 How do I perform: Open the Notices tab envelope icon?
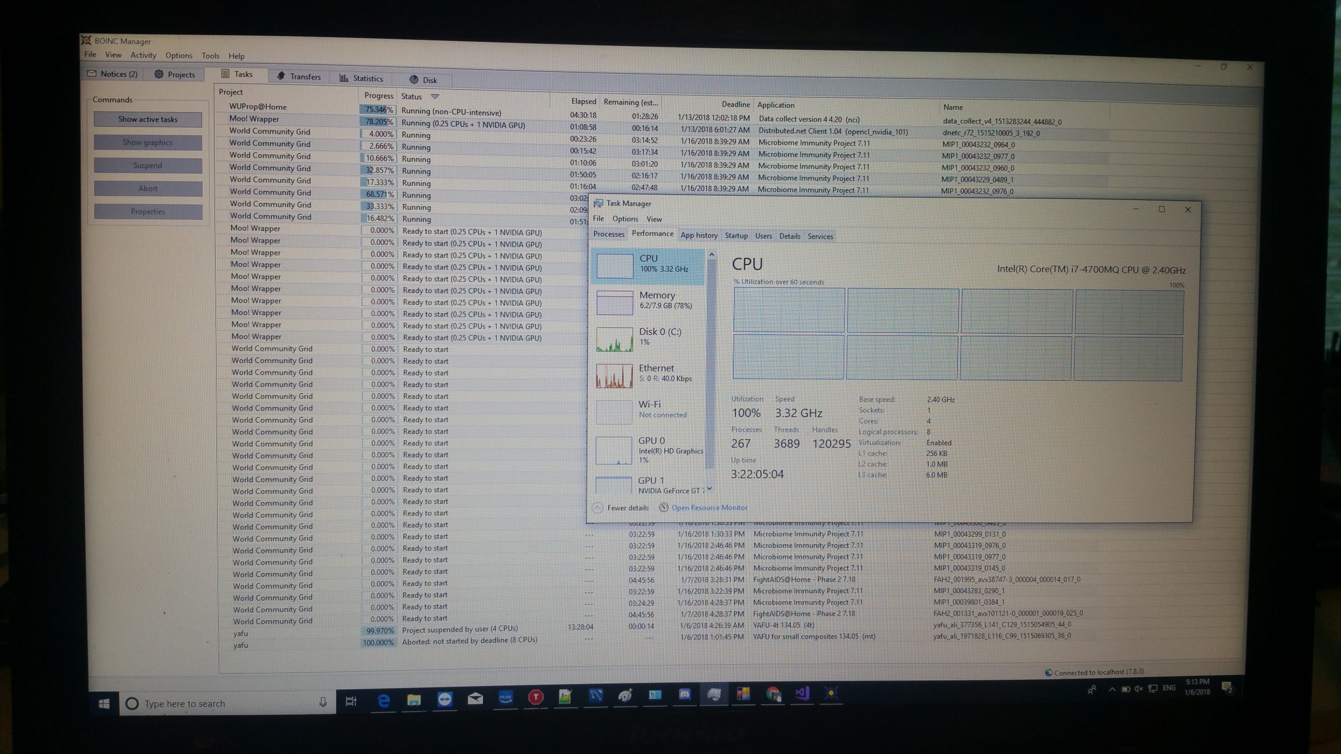[x=92, y=74]
